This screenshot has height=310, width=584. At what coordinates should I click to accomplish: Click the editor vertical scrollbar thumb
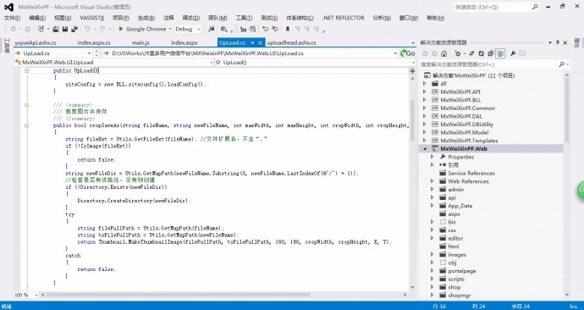coord(412,120)
